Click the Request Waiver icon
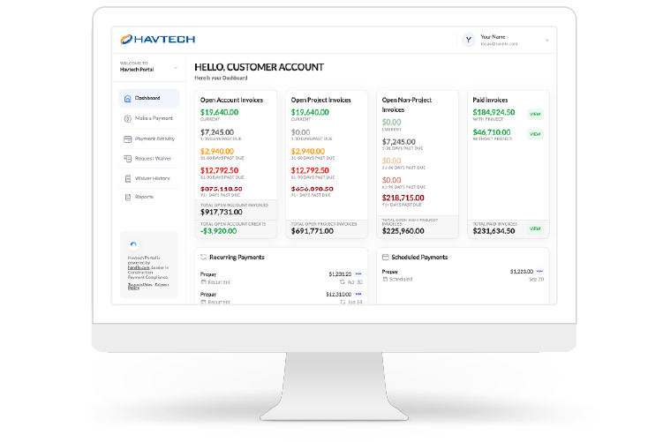Screen dimensions: 663x442 [128, 159]
